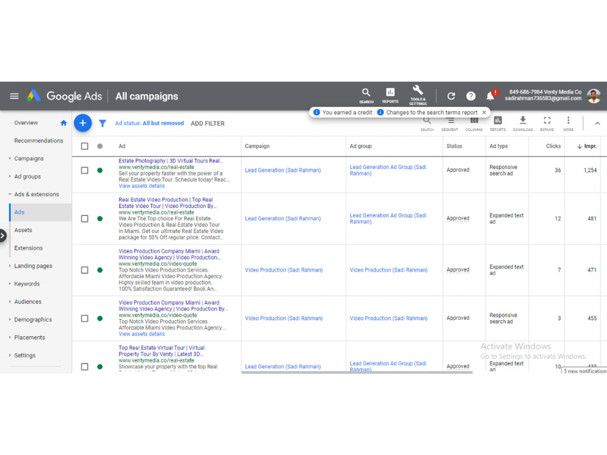Toggle status dot for Real Estate Video Production ad
The height and width of the screenshot is (455, 607).
100,218
